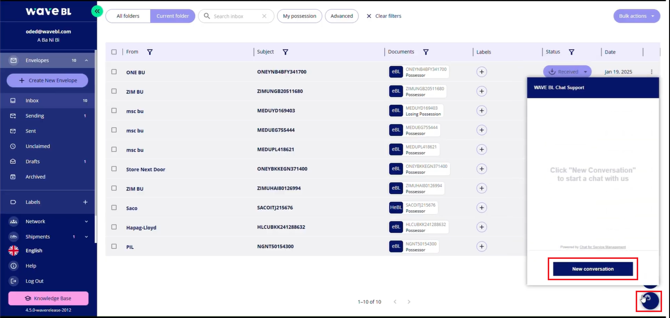
Task: Expand the Shipments section
Action: tap(86, 237)
